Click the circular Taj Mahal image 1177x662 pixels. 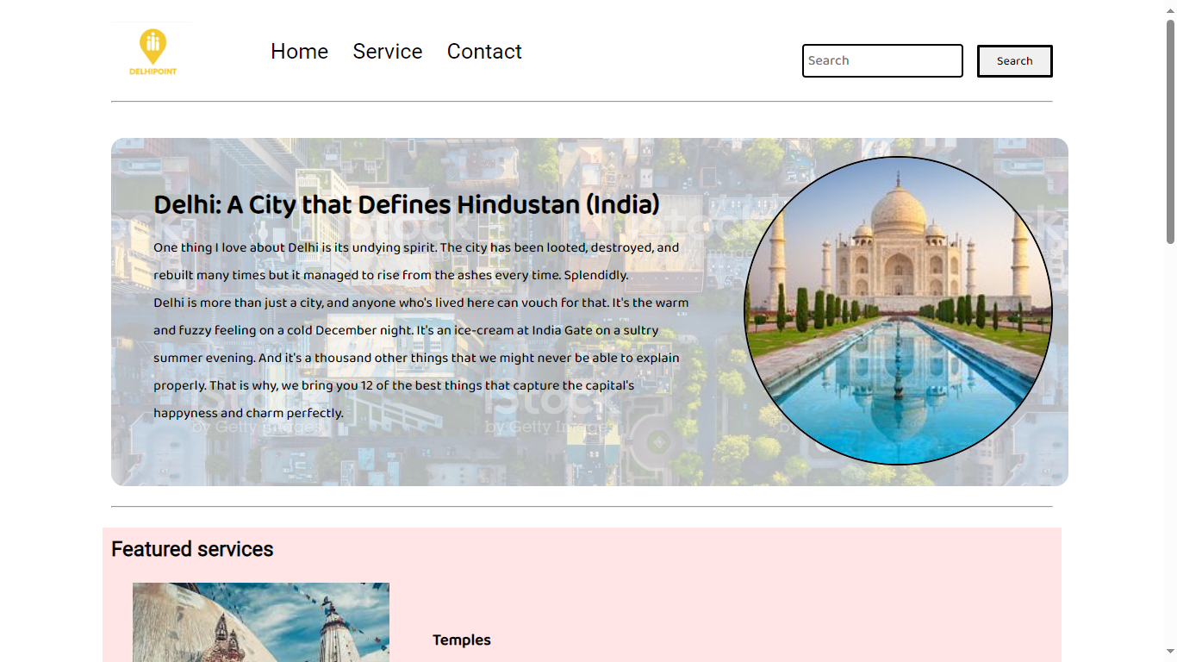(x=898, y=310)
